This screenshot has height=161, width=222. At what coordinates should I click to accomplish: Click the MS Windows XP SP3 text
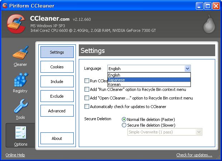point(48,26)
